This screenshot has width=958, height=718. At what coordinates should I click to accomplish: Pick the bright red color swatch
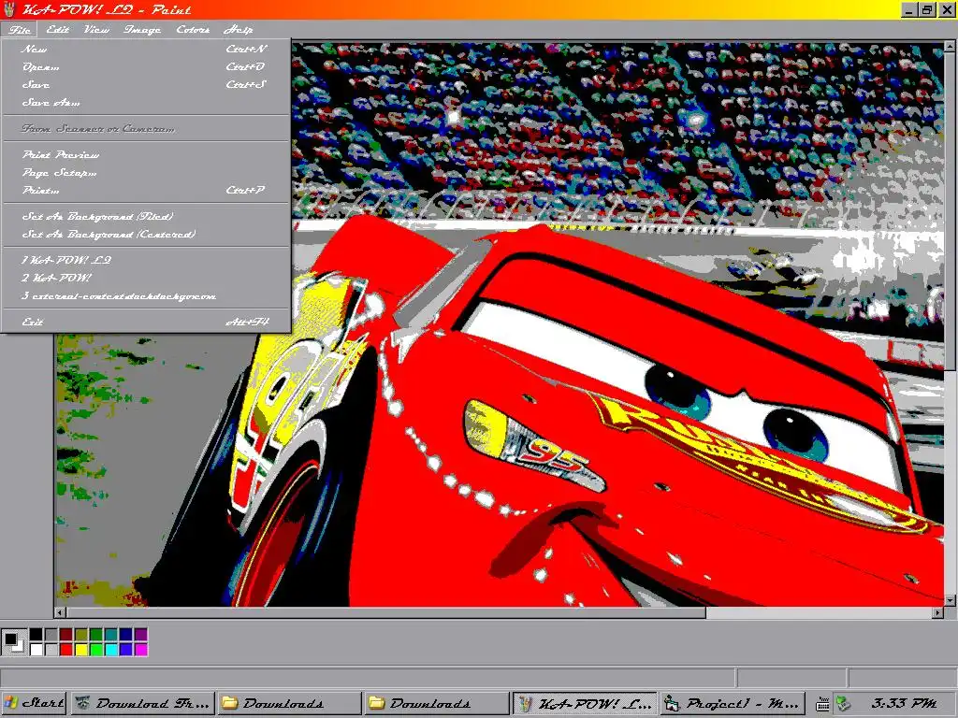[66, 649]
